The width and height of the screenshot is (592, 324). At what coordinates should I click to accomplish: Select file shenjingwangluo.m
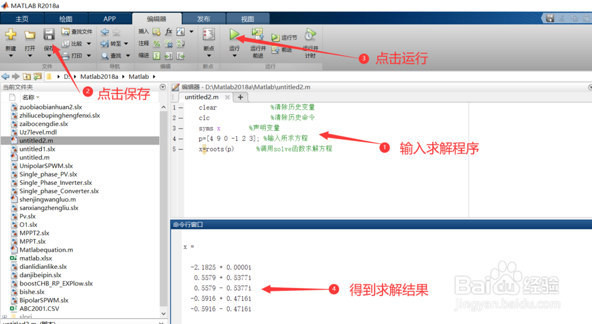47,200
